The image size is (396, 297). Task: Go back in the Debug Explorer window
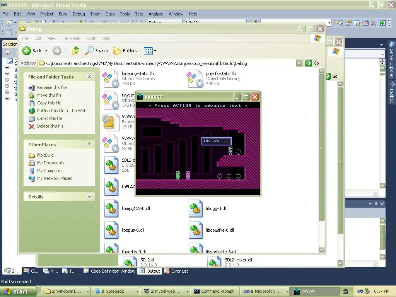(x=32, y=51)
